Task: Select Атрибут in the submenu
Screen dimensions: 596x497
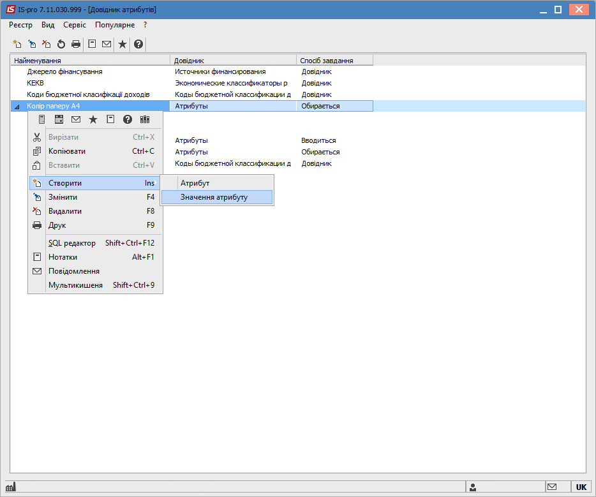Action: [217, 183]
